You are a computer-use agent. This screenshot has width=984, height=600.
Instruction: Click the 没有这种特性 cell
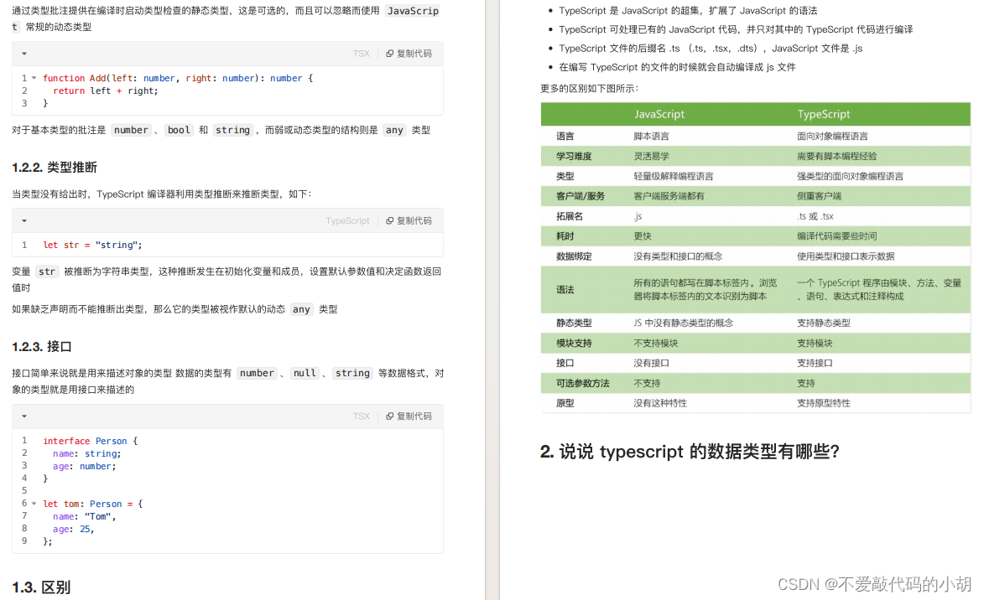(x=660, y=403)
